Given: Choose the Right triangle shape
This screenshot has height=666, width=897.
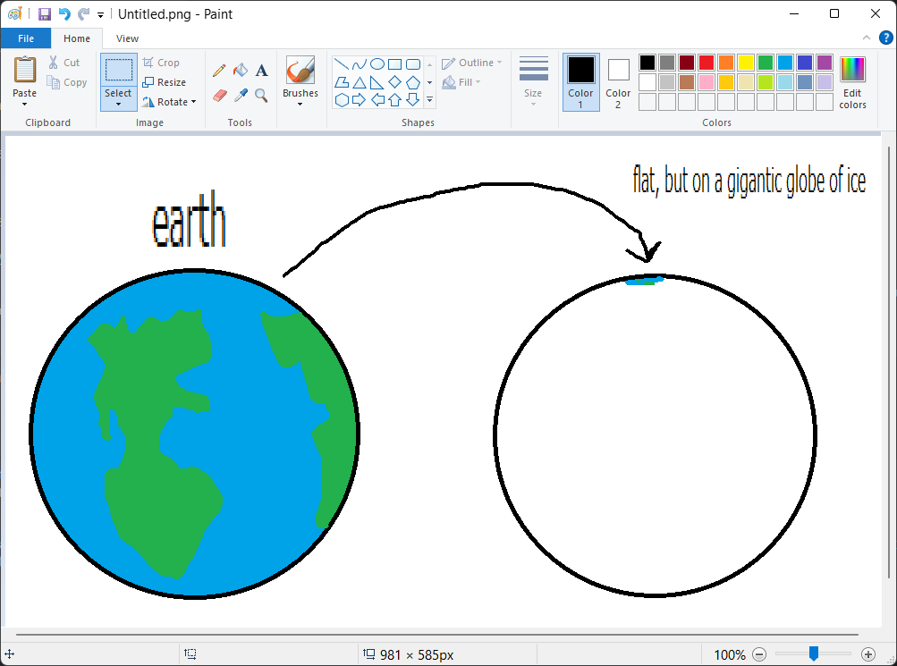Looking at the screenshot, I should point(377,82).
